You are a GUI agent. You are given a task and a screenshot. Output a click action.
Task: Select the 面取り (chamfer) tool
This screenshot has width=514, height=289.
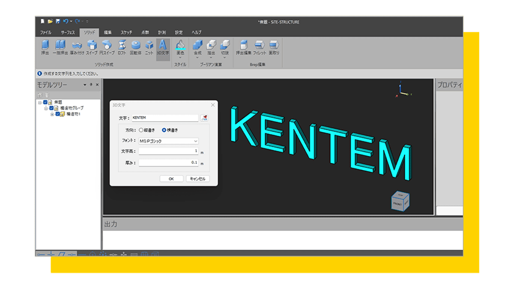coord(274,47)
